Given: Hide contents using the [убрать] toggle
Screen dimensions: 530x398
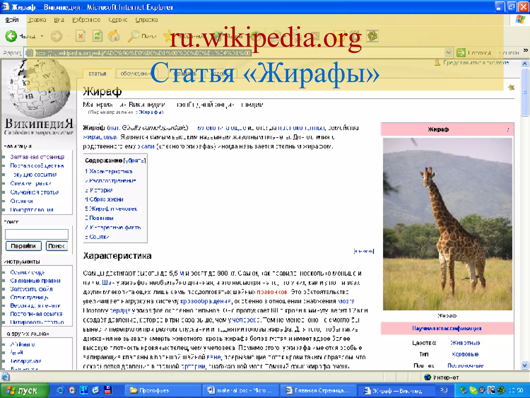Looking at the screenshot, I should (135, 161).
